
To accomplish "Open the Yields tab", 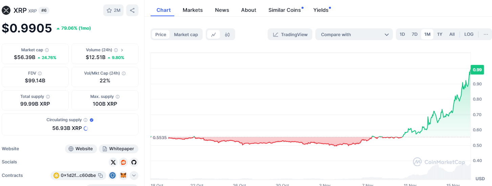I will 321,10.
